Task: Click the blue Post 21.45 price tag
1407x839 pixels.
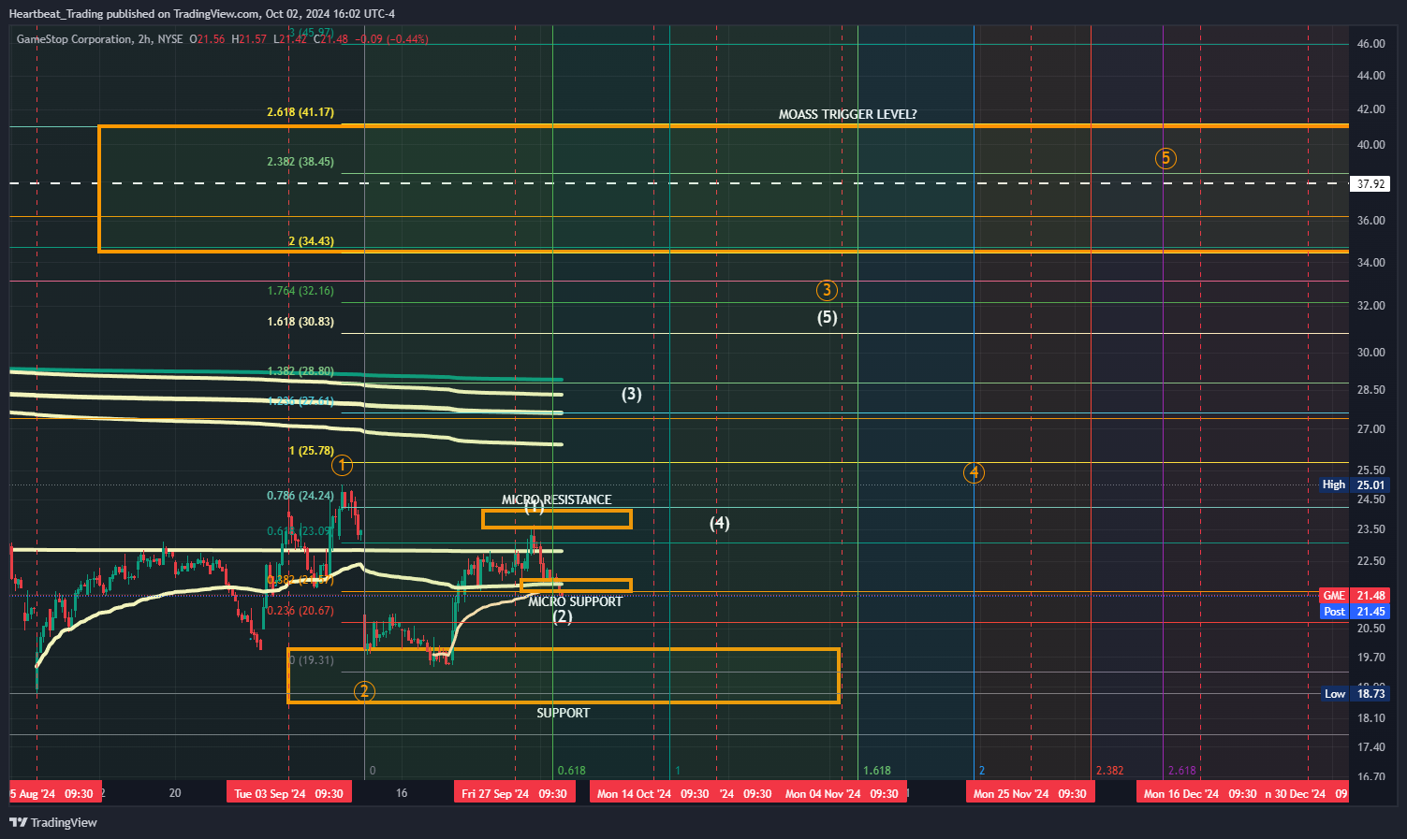Action: pos(1355,611)
